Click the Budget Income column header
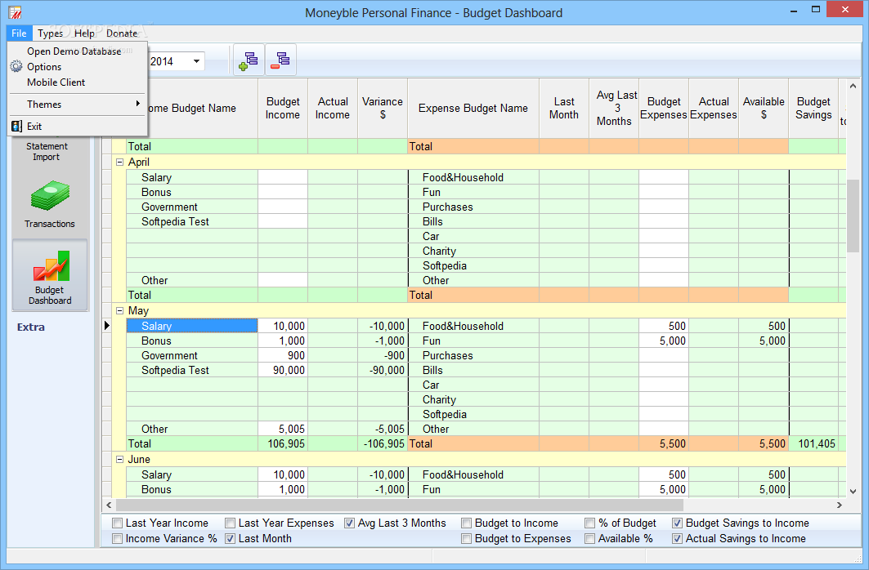The height and width of the screenshot is (570, 869). (283, 109)
